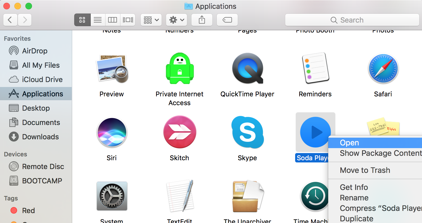Select the Private Internet Access app icon
Image resolution: width=422 pixels, height=223 pixels.
[x=180, y=69]
